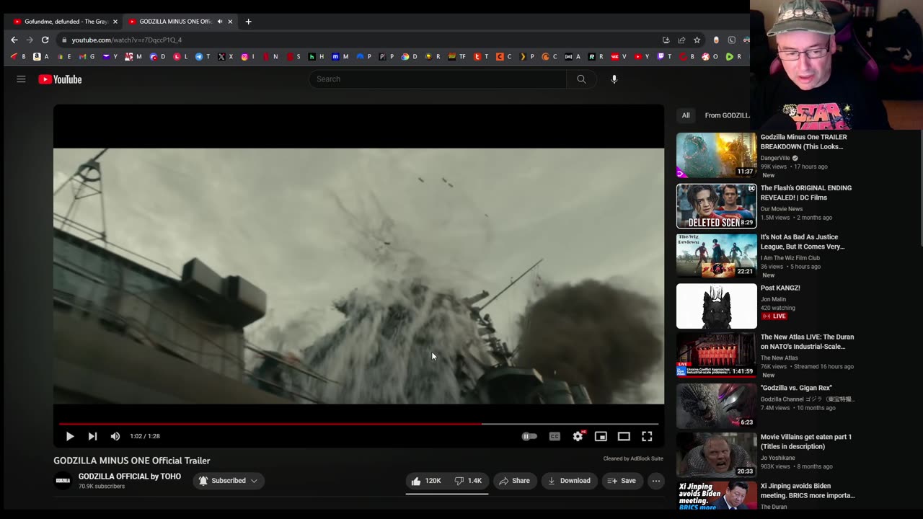Click the 70.9K subscribers text
This screenshot has height=519, width=923.
pos(102,487)
